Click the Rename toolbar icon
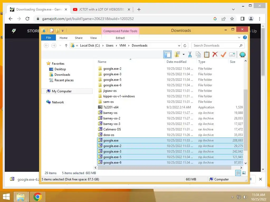The height and width of the screenshot is (202, 270). click(232, 55)
